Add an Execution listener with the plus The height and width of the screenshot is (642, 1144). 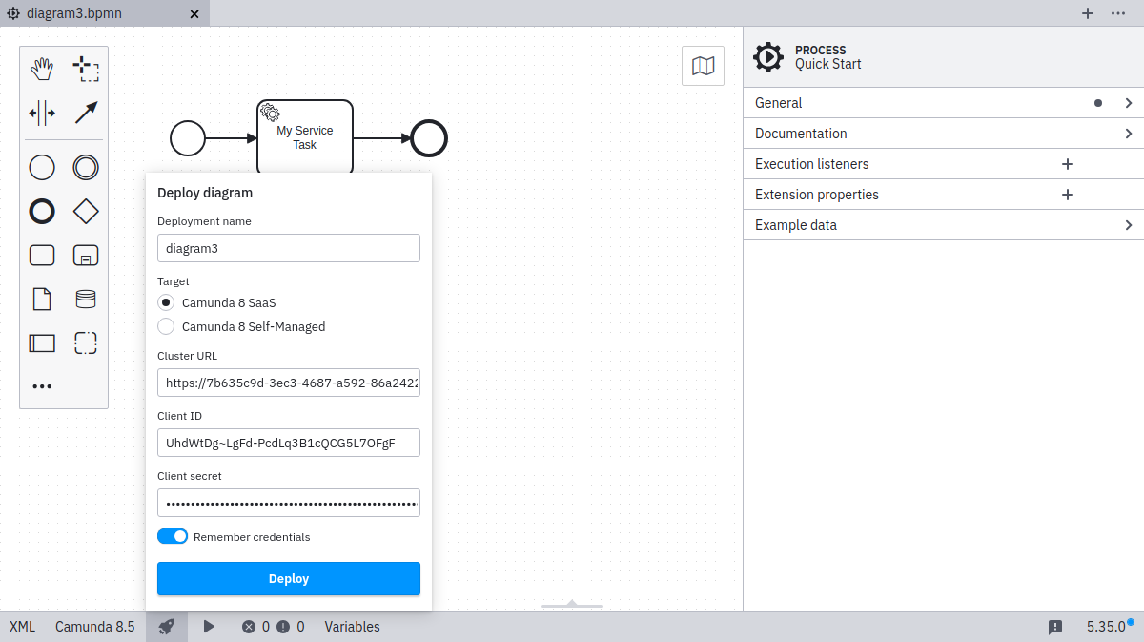[x=1067, y=163]
